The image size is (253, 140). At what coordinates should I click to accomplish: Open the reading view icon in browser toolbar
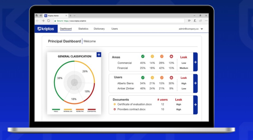click(189, 20)
